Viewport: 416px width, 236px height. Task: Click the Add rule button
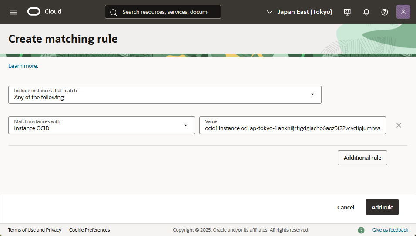click(x=382, y=207)
